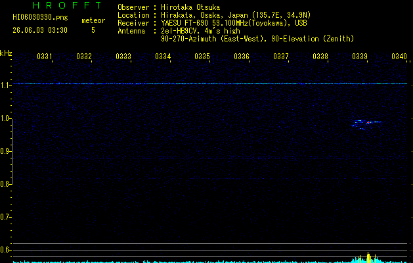Click the Receiver YAESU FT-690 line

pyautogui.click(x=212, y=23)
